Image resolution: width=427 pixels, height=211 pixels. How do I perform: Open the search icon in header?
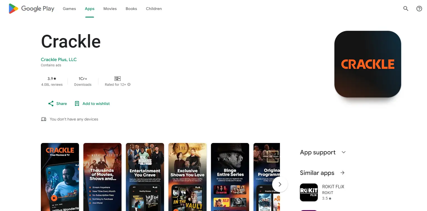(406, 9)
